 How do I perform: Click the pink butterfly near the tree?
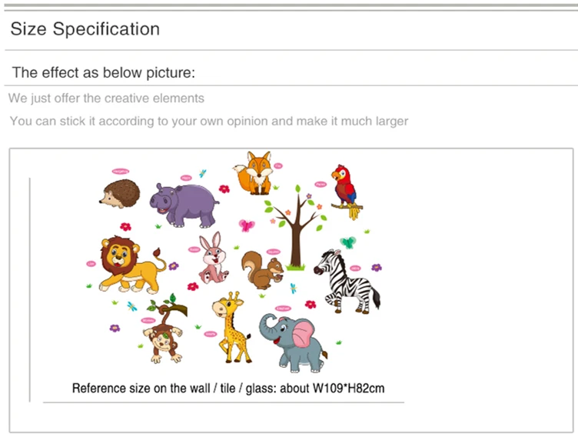pyautogui.click(x=247, y=225)
